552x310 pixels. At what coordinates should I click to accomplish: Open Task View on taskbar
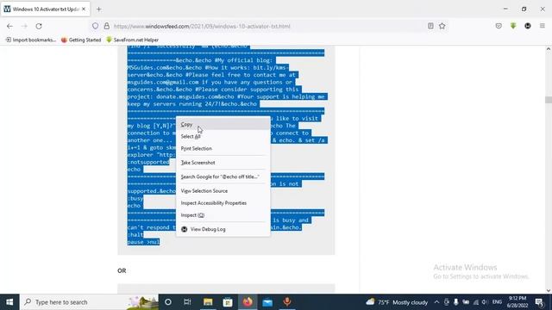[x=187, y=302]
